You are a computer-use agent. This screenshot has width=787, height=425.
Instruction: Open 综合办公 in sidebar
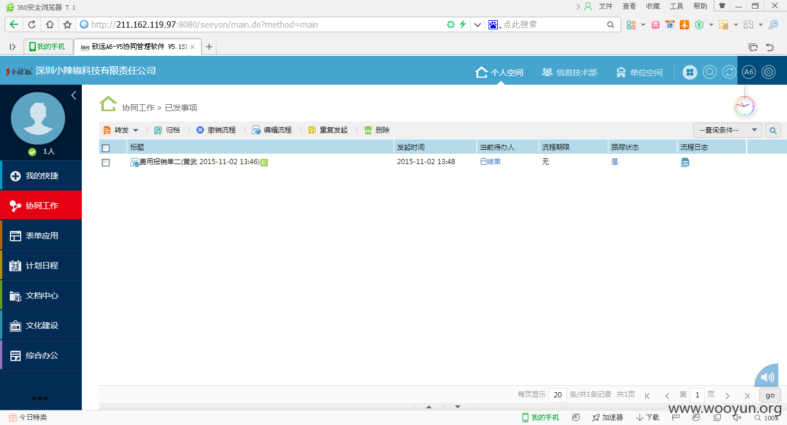(x=41, y=355)
